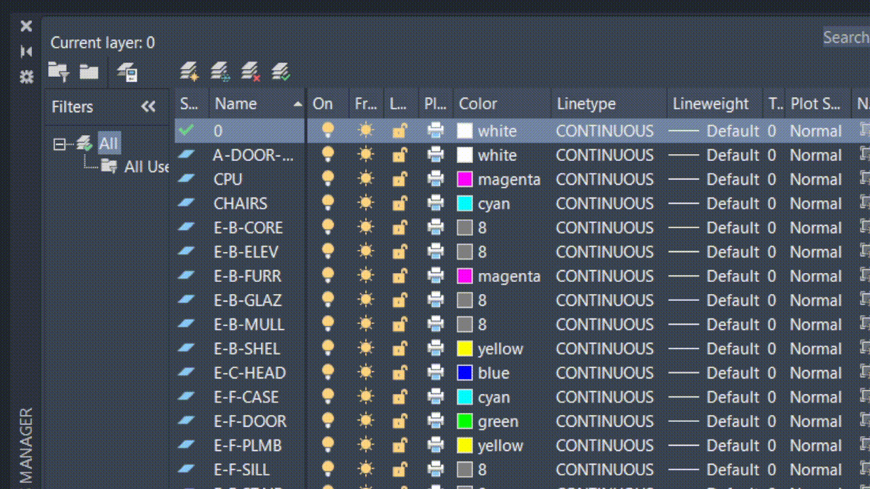Open the Layer States Manager

tap(127, 71)
